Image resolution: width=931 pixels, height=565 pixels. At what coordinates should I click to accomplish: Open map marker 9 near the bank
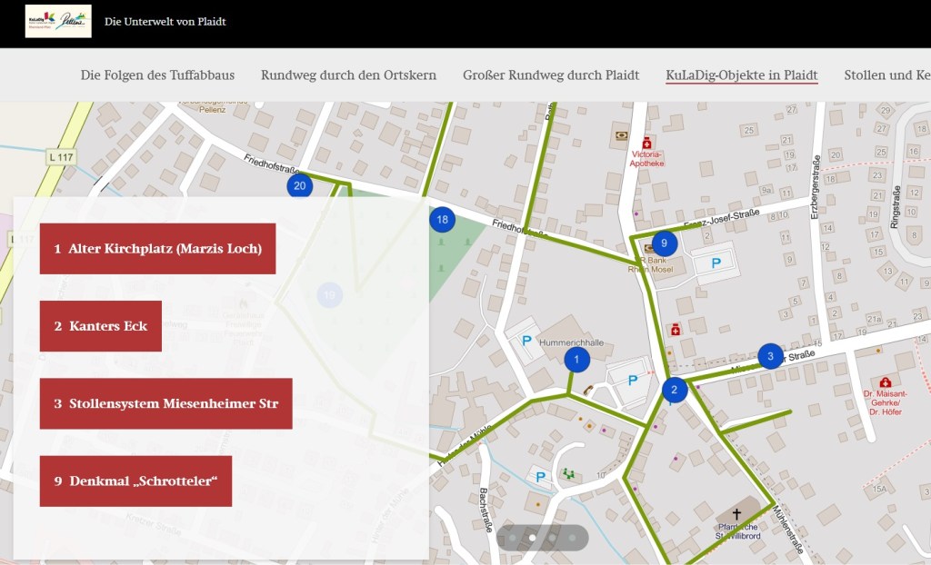(x=665, y=243)
